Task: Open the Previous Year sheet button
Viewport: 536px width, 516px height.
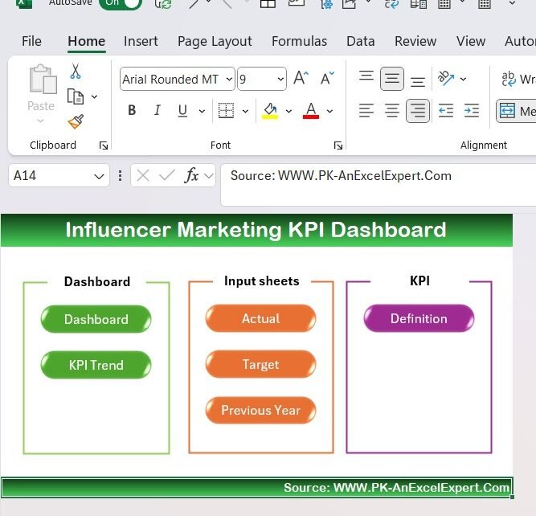Action: (x=261, y=410)
